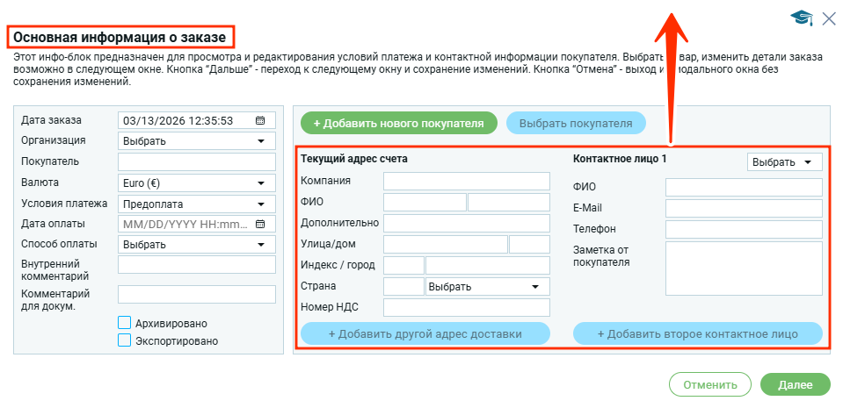843x408 pixels.
Task: Click Добавить второе контактное лицо
Action: pos(697,334)
